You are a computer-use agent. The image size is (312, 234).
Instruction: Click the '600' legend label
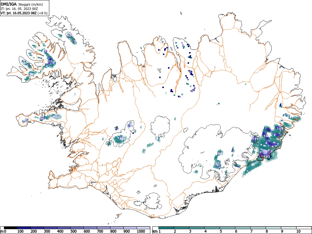click(x=87, y=232)
